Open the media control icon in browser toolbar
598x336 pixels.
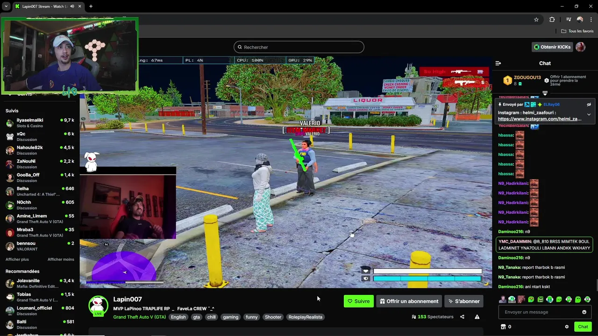pyautogui.click(x=569, y=20)
